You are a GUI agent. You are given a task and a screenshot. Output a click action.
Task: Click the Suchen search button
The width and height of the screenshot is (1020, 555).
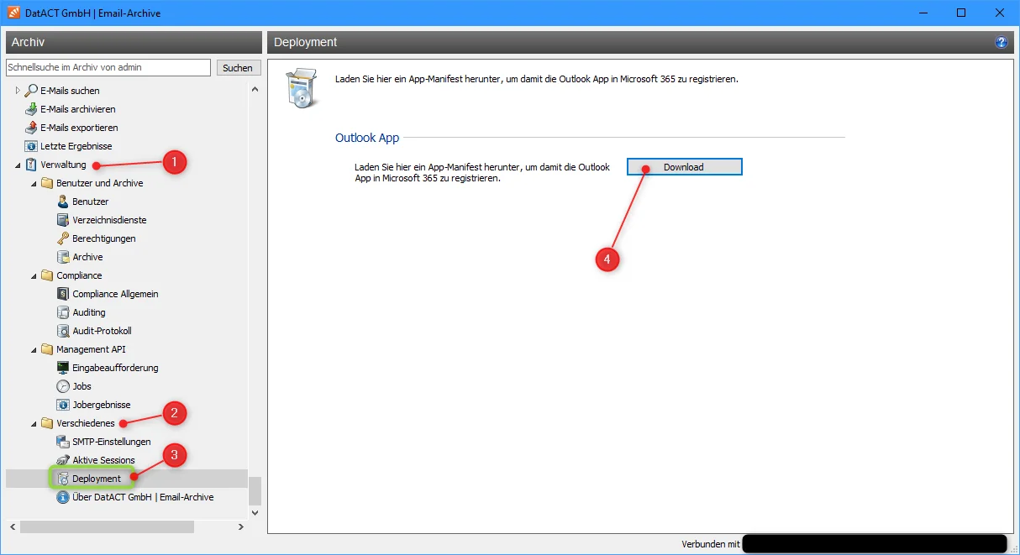pyautogui.click(x=238, y=68)
